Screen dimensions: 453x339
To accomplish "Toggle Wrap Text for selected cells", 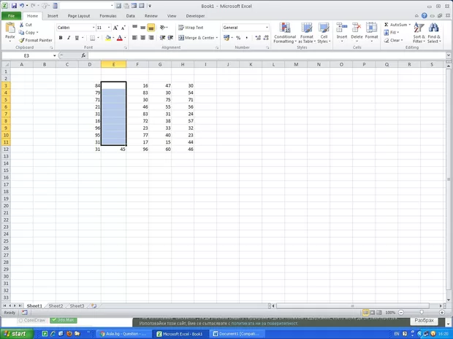I will [x=191, y=28].
